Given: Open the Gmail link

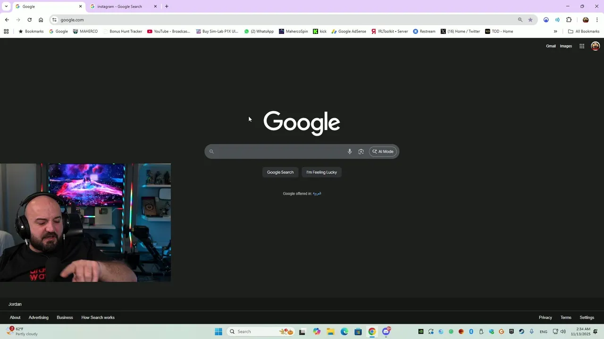Looking at the screenshot, I should coord(551,46).
